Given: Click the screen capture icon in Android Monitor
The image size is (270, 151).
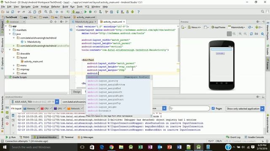Looking at the screenshot, I should pyautogui.click(x=7, y=107).
